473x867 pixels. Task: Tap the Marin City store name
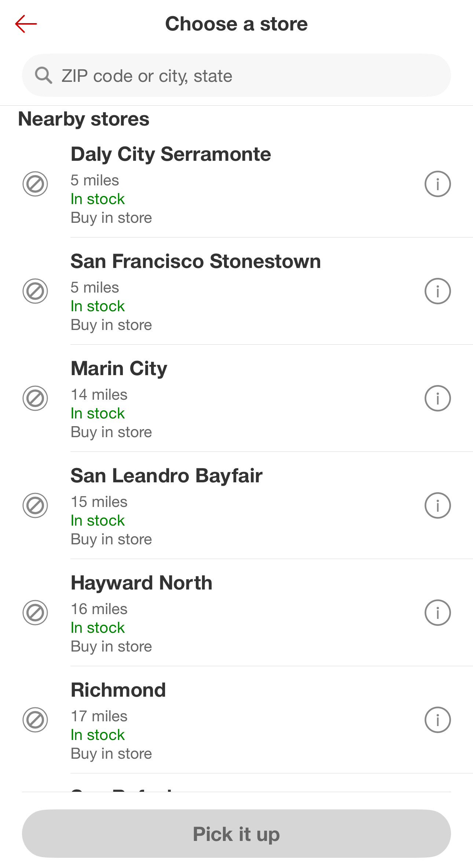point(119,369)
